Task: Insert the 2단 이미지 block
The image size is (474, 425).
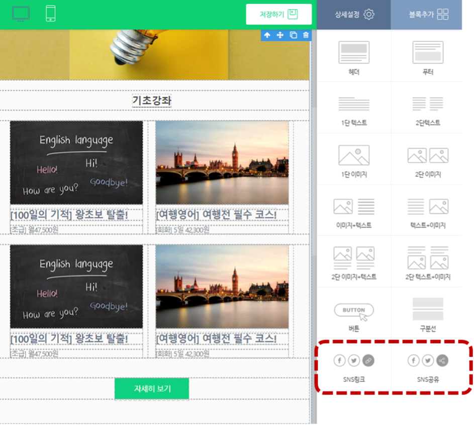Action: pos(428,160)
